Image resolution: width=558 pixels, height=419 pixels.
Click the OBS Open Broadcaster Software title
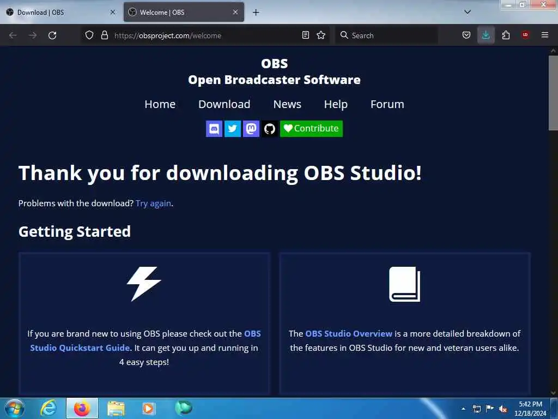274,71
